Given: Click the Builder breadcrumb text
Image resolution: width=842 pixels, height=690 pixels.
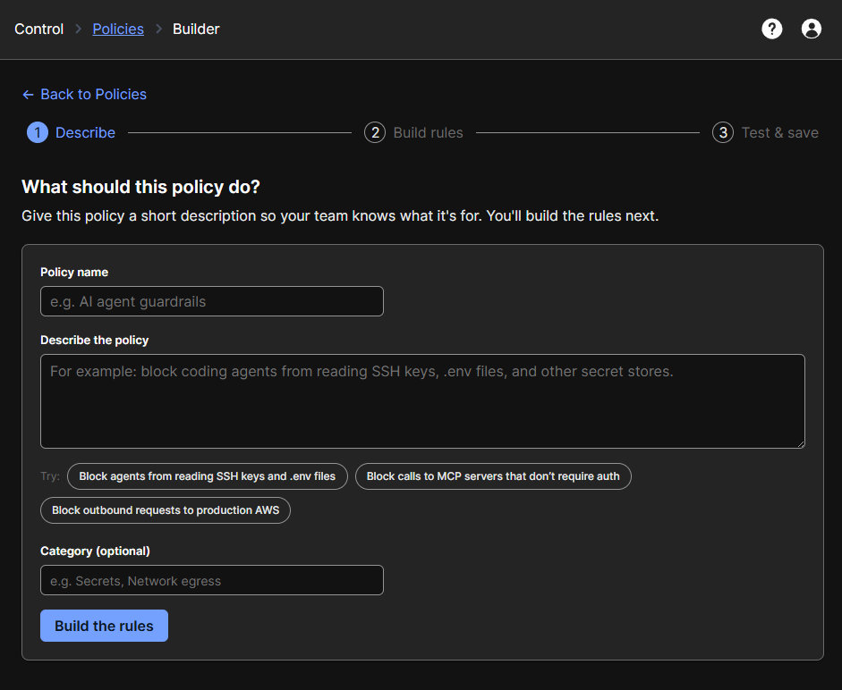Looking at the screenshot, I should pos(196,29).
